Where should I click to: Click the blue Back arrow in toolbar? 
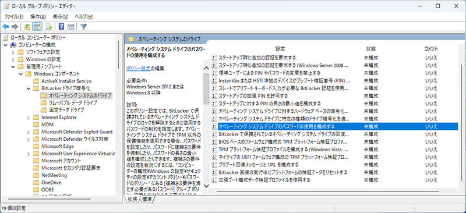tap(6, 27)
